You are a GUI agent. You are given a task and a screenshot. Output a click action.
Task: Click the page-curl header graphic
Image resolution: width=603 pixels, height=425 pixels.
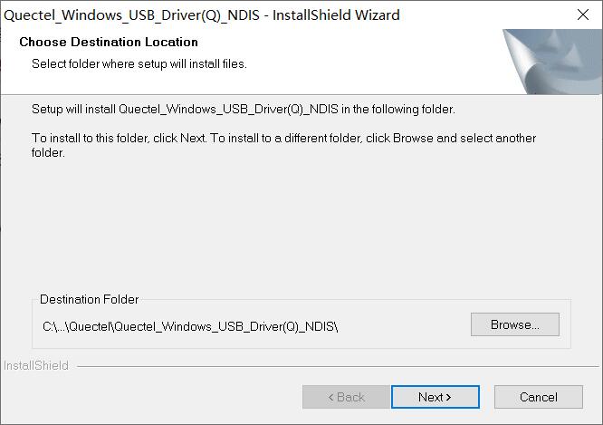[x=552, y=62]
